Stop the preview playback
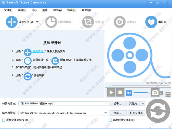Viewport: 172px width, 129px height. 120,92
